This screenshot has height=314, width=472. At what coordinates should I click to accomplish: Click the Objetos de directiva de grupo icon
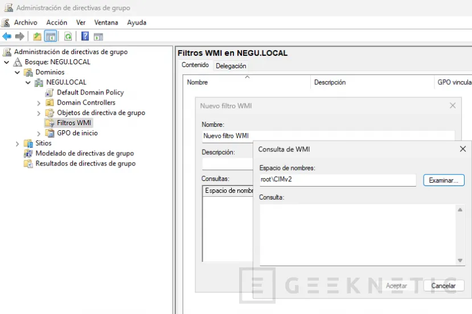pyautogui.click(x=50, y=113)
